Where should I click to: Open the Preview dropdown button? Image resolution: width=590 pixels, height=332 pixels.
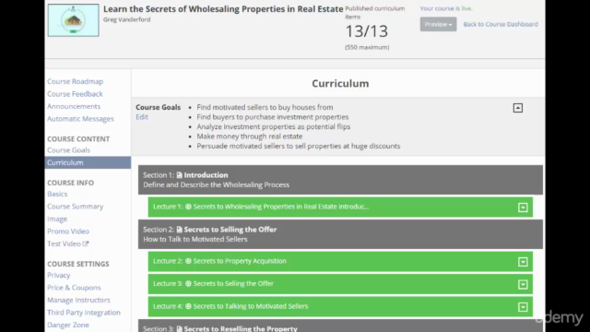pos(439,24)
